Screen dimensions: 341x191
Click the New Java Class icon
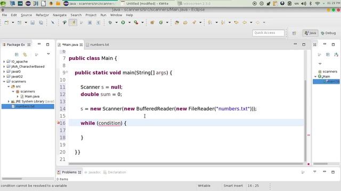[x=161, y=22]
